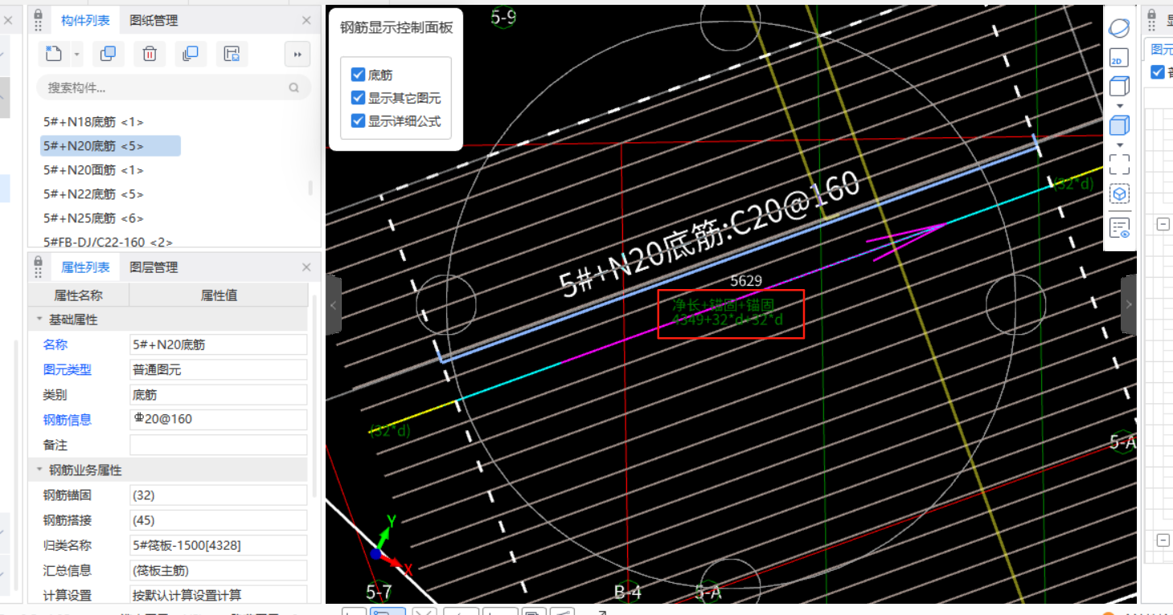Edit the 钢筋信息 value field
The width and height of the screenshot is (1173, 615).
click(219, 419)
